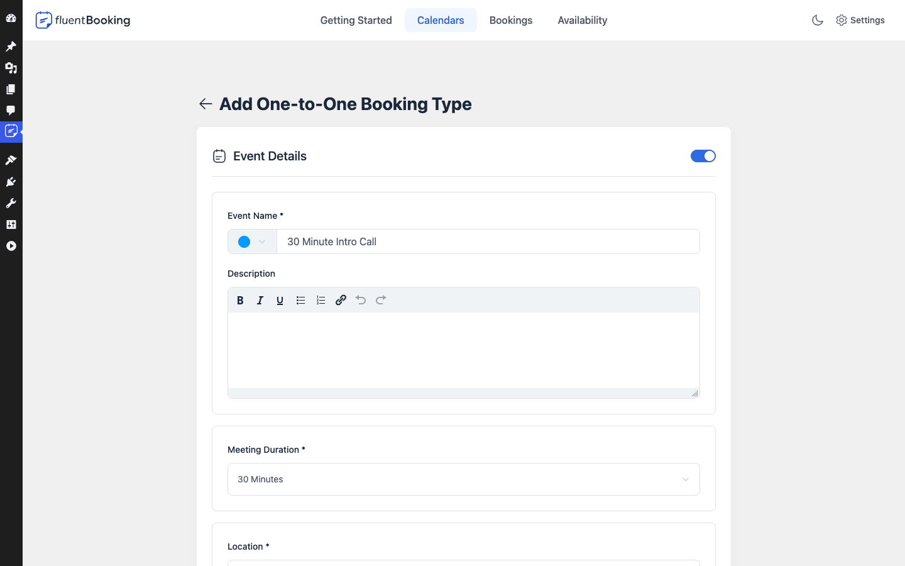Click inside the Description text area
Viewport: 905px width, 566px height.
464,350
